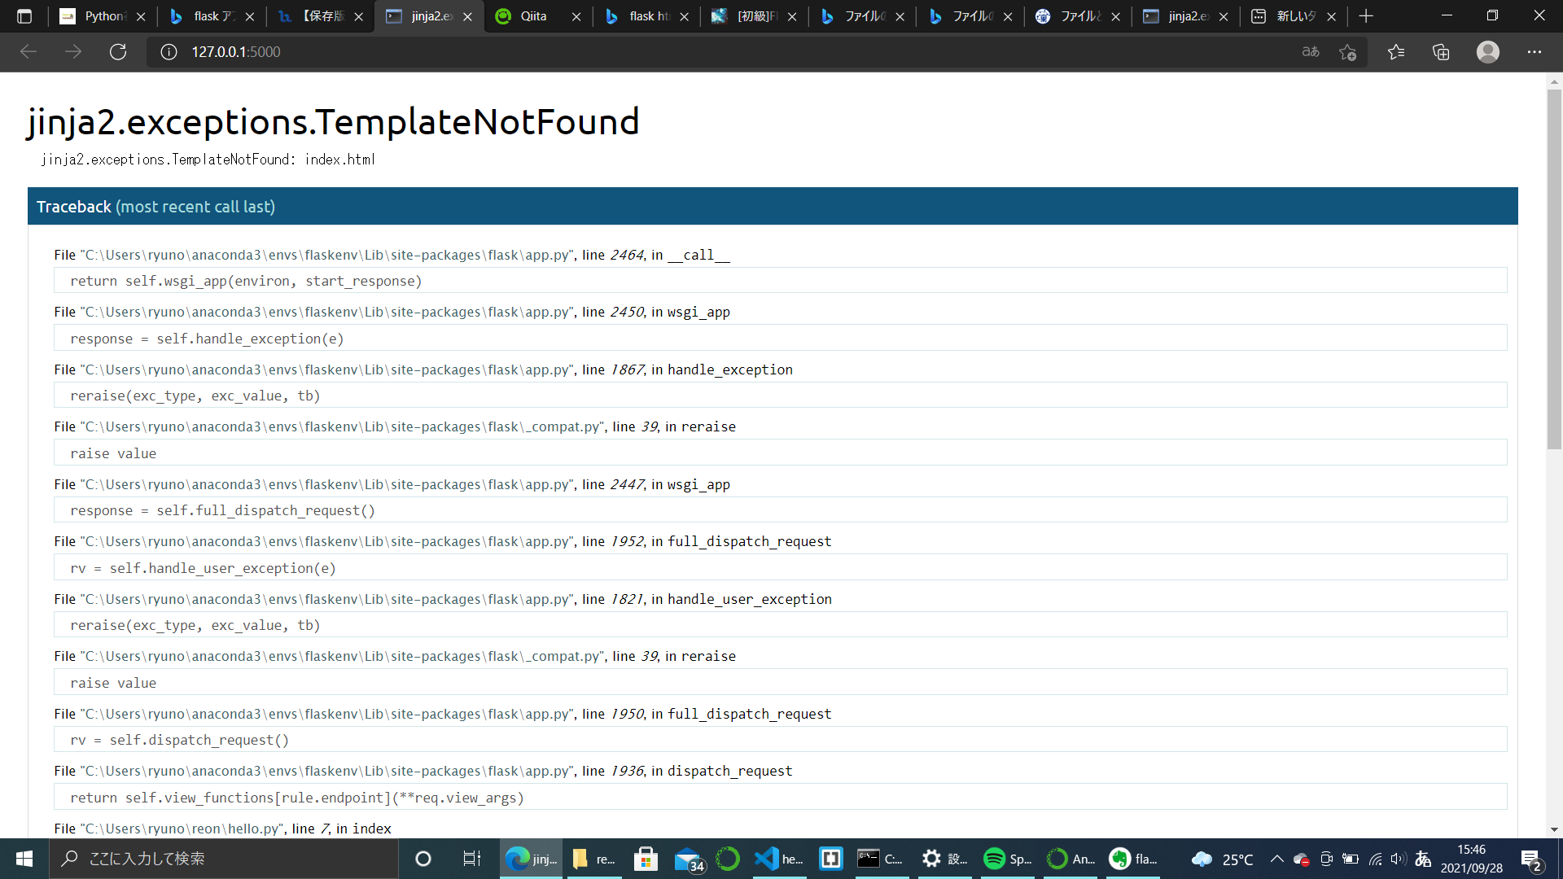
Task: Open Evernote 'fla...' taskbar item
Action: coord(1134,859)
